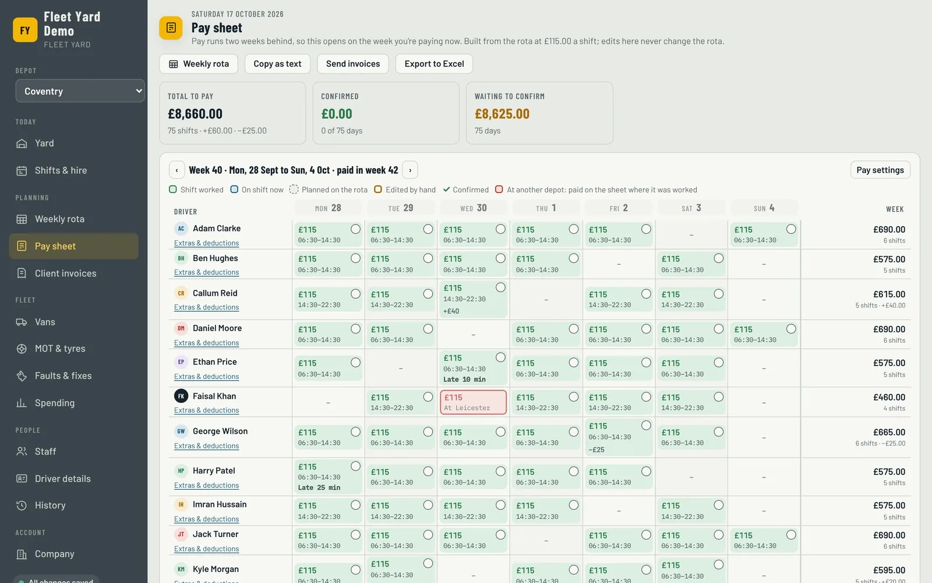Confirm Callum Reid's Wednesday +£40 shift
The height and width of the screenshot is (583, 932).
click(x=500, y=287)
